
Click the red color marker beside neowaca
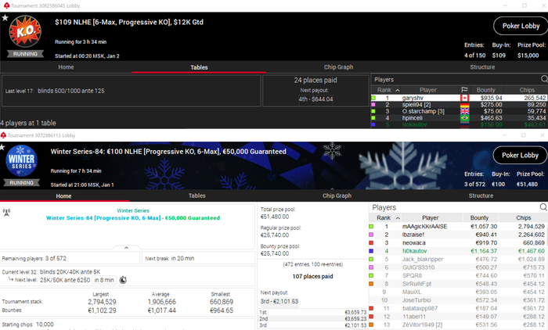pyautogui.click(x=371, y=242)
